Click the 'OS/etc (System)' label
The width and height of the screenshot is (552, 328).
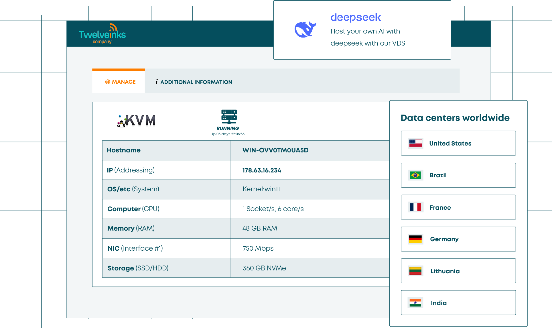click(x=133, y=189)
